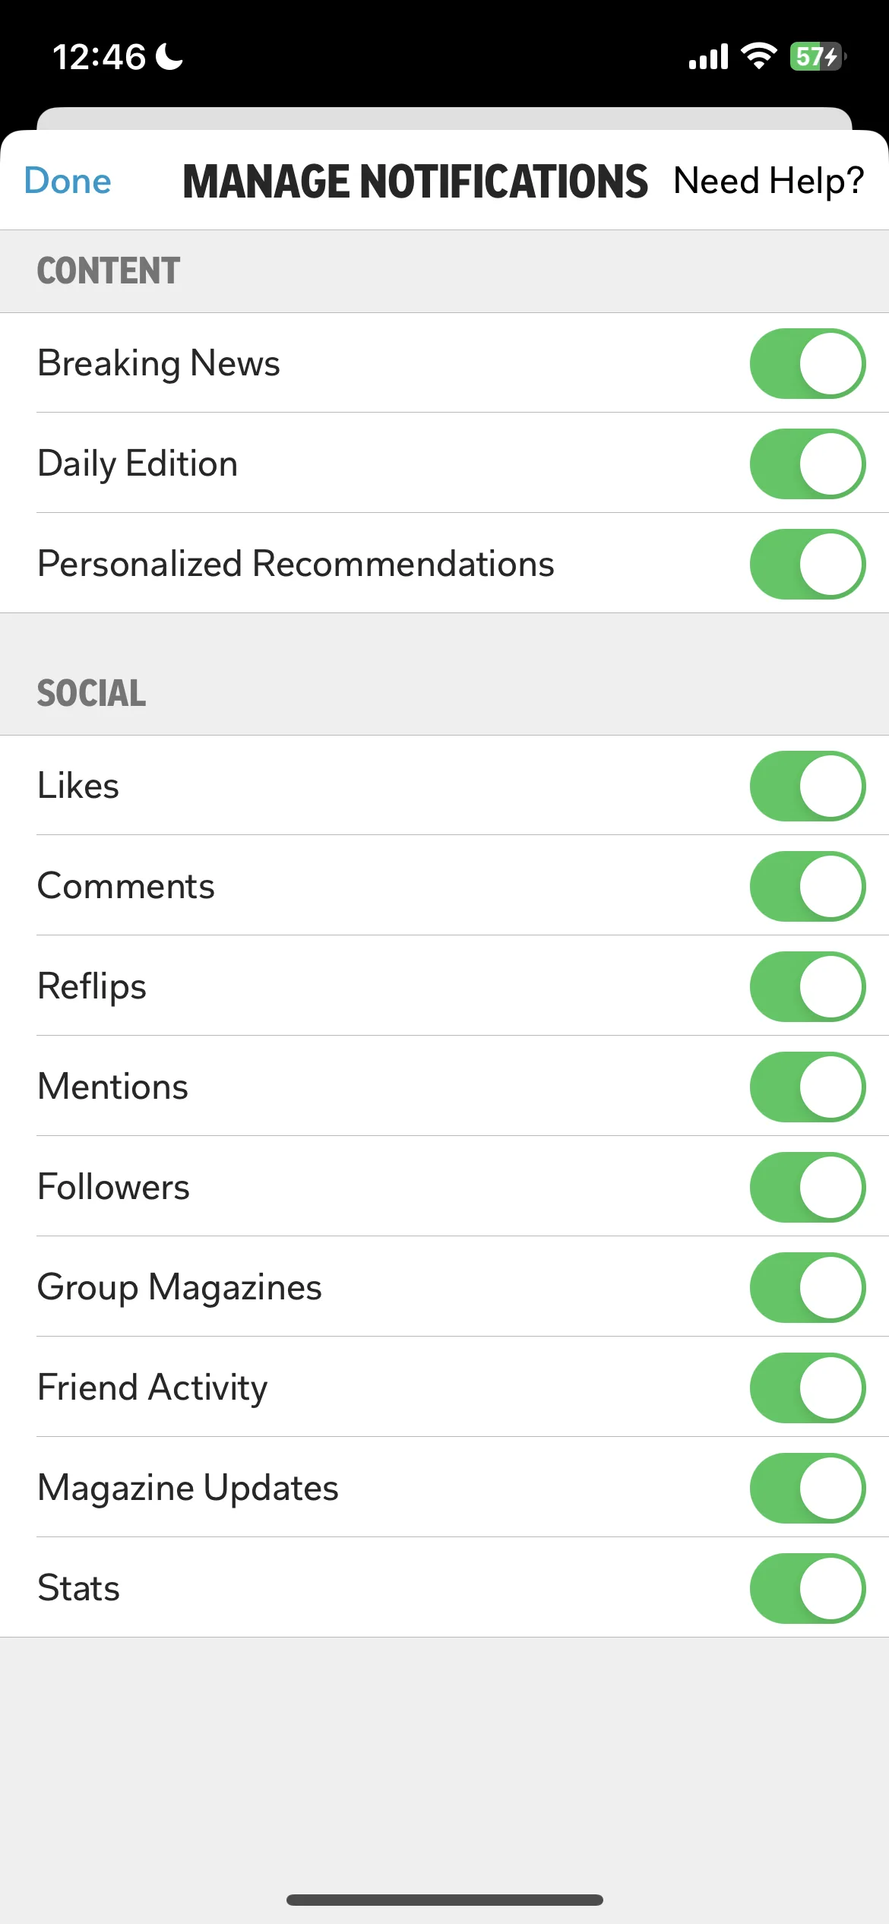Viewport: 889px width, 1924px height.
Task: Disable the Followers toggle
Action: (x=808, y=1187)
